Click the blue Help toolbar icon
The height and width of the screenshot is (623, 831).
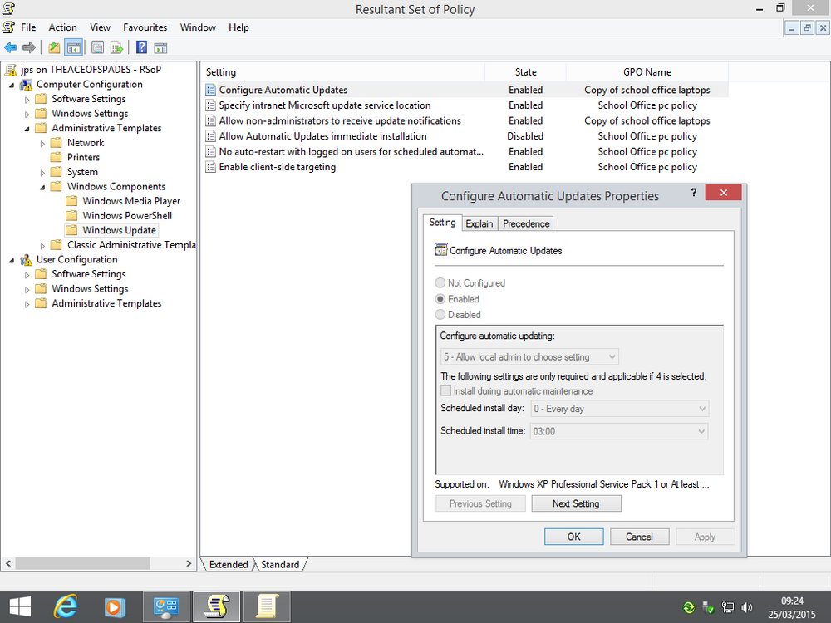pyautogui.click(x=141, y=47)
